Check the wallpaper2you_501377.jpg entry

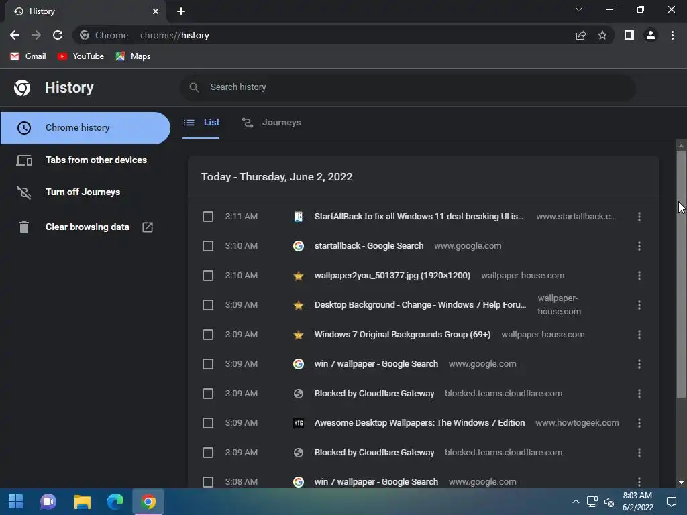(x=208, y=276)
